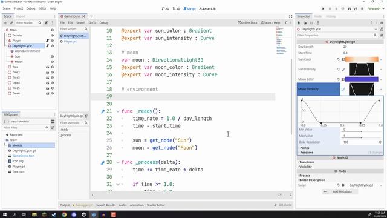The width and height of the screenshot is (387, 218).
Task: Fold the _ready function code
Action: point(118,111)
